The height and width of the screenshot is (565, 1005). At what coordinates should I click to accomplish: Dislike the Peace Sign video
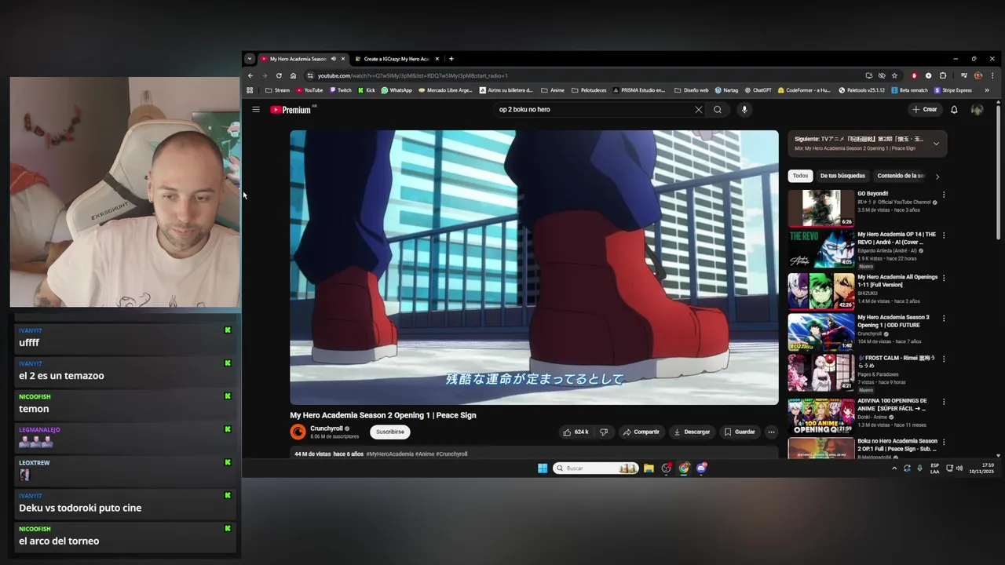point(604,432)
